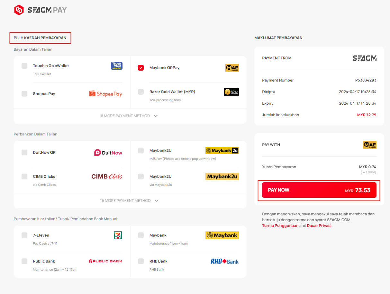
Task: Click the Maybank logo in the offline payment section
Action: coord(222,235)
